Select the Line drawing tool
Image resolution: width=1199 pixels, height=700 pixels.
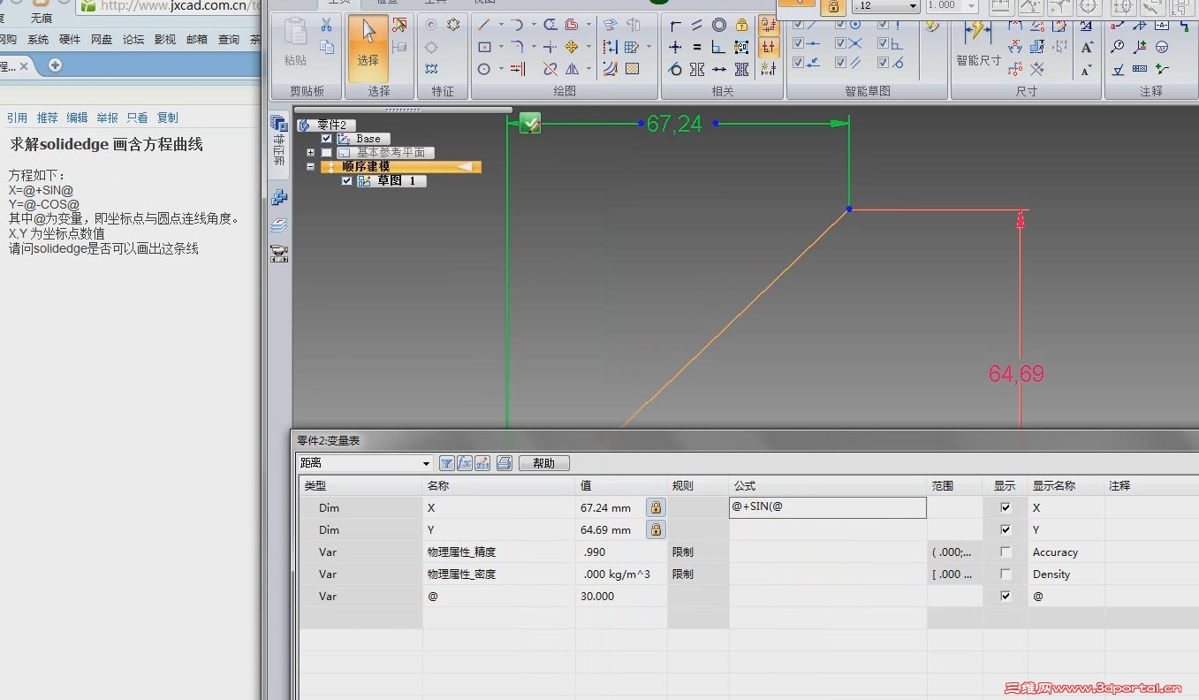pos(484,25)
